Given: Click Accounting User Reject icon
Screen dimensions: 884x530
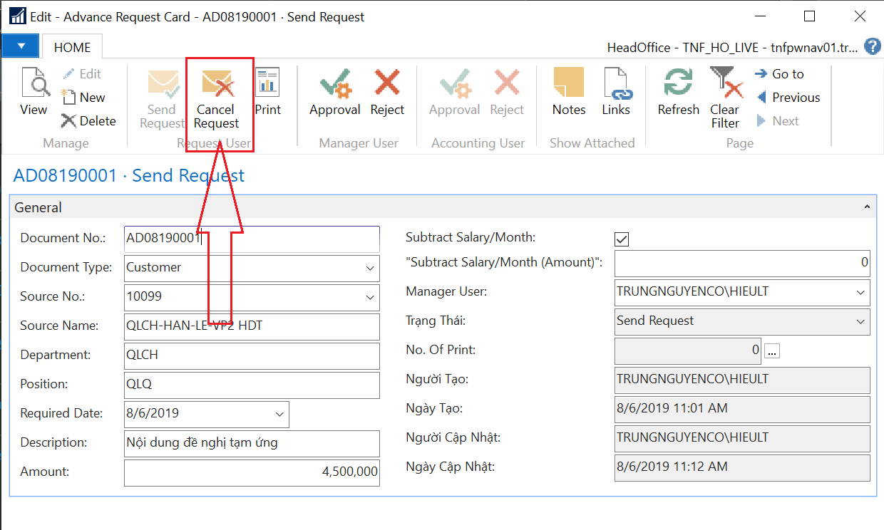Looking at the screenshot, I should click(x=507, y=83).
